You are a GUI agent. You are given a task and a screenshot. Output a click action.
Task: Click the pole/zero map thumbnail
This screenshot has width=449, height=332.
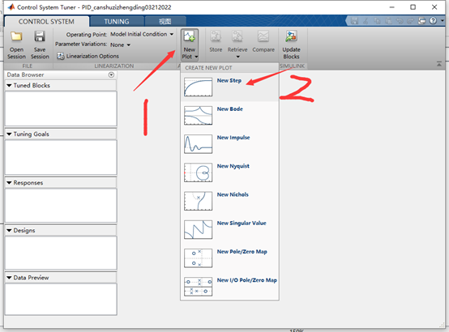pyautogui.click(x=198, y=258)
